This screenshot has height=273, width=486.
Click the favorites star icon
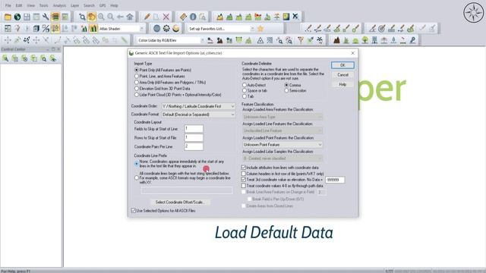pos(260,29)
